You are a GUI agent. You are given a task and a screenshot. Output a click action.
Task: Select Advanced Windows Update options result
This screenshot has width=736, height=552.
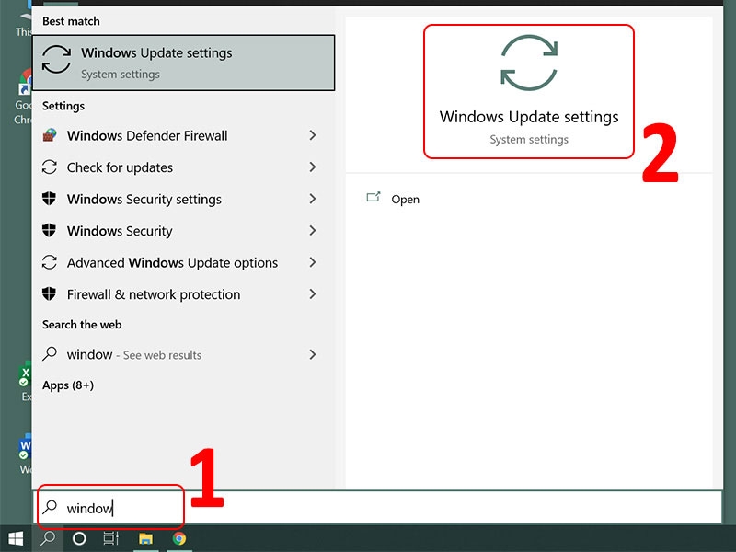(183, 262)
